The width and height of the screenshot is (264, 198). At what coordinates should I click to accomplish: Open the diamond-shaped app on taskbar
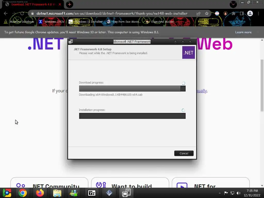(109, 193)
